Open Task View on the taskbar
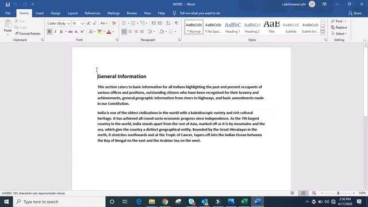368x207 pixels. point(125,202)
